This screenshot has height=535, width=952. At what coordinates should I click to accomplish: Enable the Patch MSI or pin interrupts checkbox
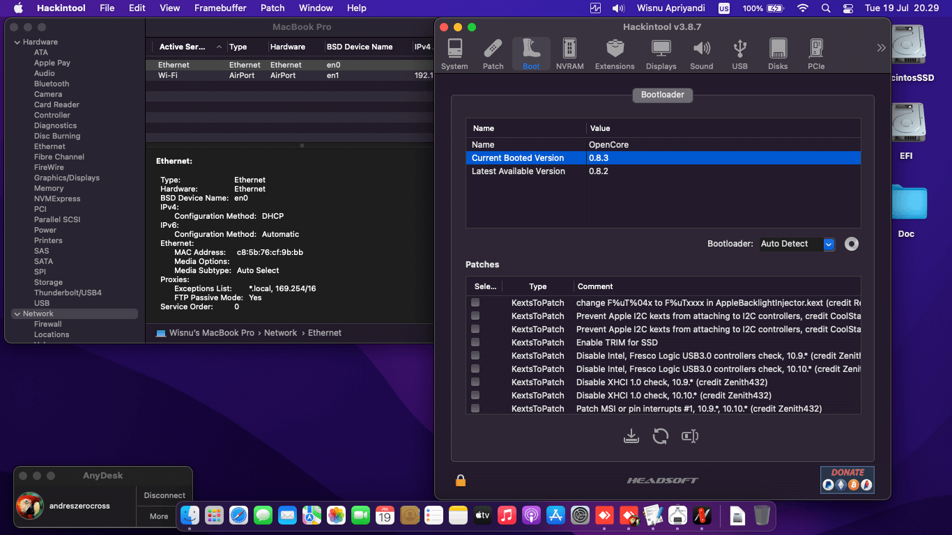click(475, 408)
